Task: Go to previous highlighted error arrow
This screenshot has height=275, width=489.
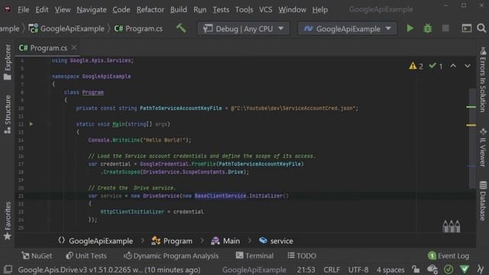Action: [x=453, y=66]
